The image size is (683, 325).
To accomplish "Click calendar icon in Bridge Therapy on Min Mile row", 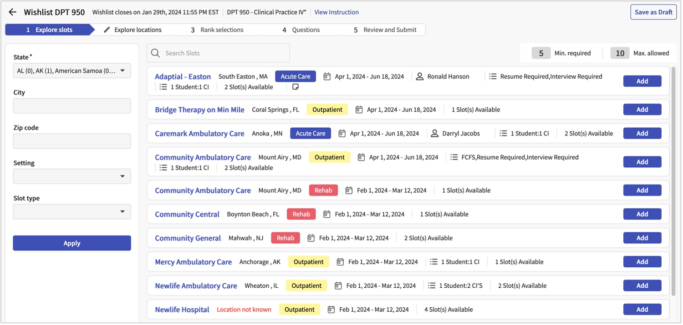I will click(359, 110).
